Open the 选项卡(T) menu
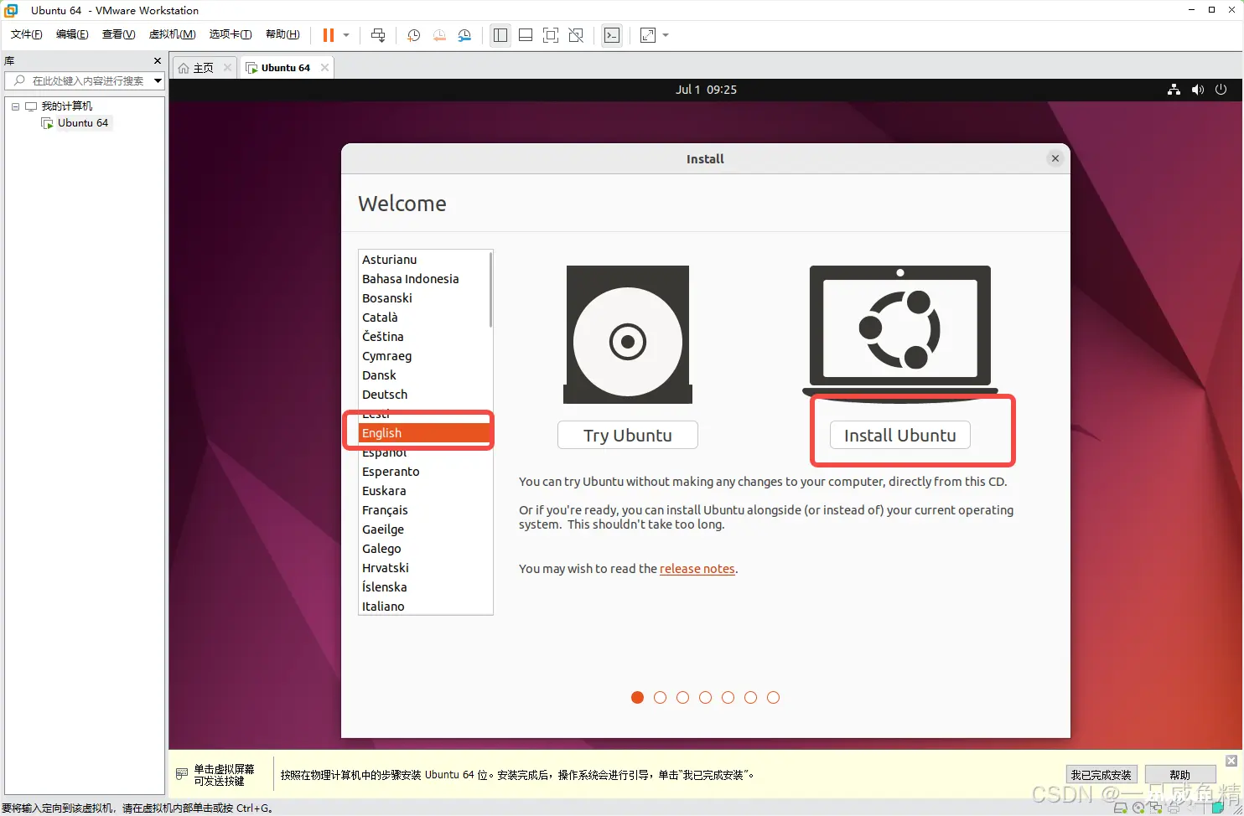The image size is (1244, 816). 231,34
